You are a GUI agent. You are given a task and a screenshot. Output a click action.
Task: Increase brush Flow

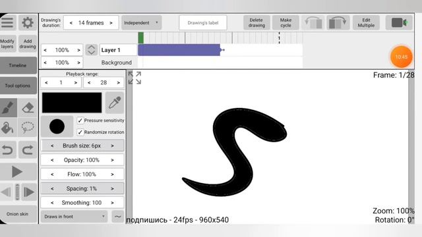pyautogui.click(x=112, y=174)
